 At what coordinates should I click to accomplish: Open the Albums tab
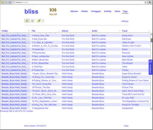(x=74, y=11)
